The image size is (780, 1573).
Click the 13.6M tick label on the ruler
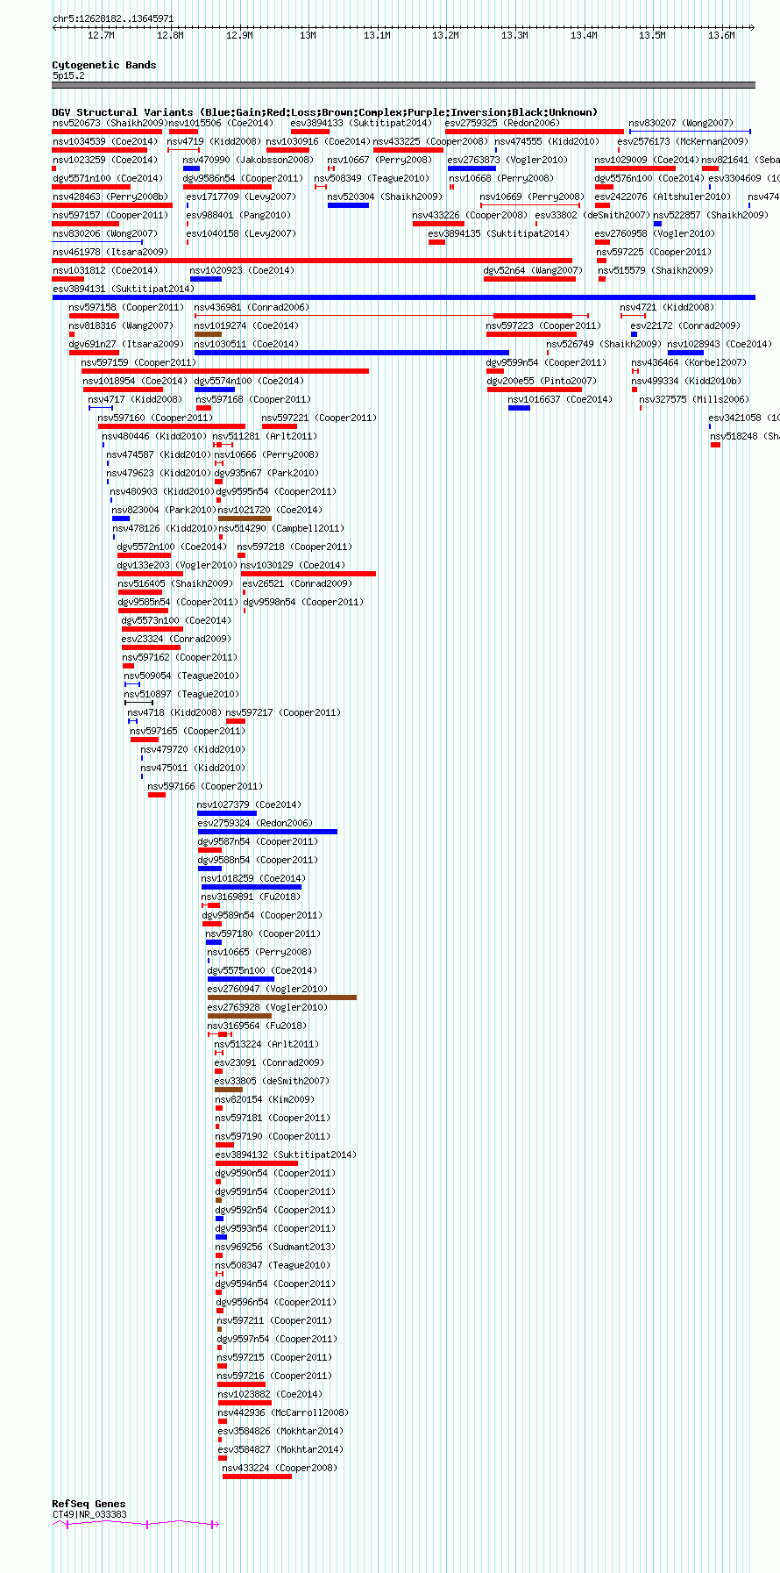pyautogui.click(x=721, y=35)
